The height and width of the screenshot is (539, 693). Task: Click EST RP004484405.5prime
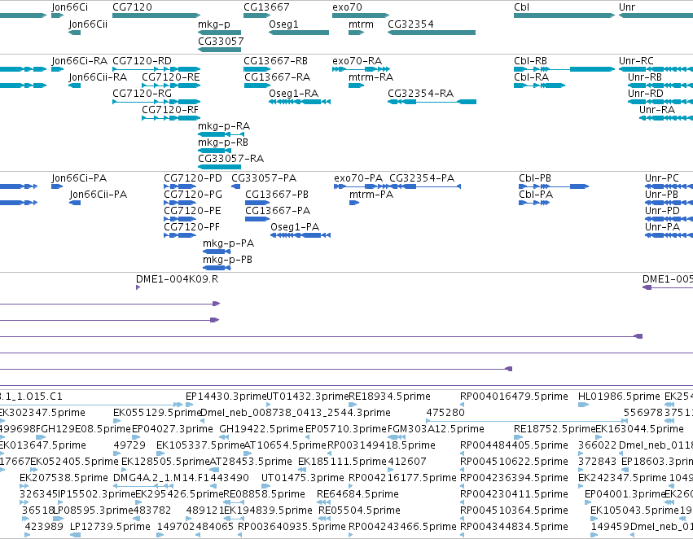pos(514,445)
